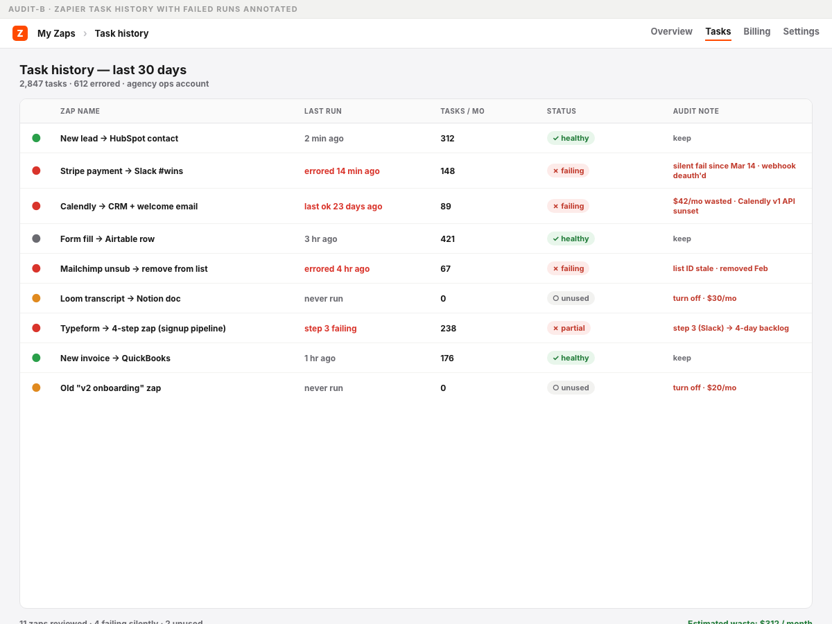This screenshot has width=832, height=624.
Task: Open "Mailchimp unsub → remove from list" zap
Action: [134, 268]
